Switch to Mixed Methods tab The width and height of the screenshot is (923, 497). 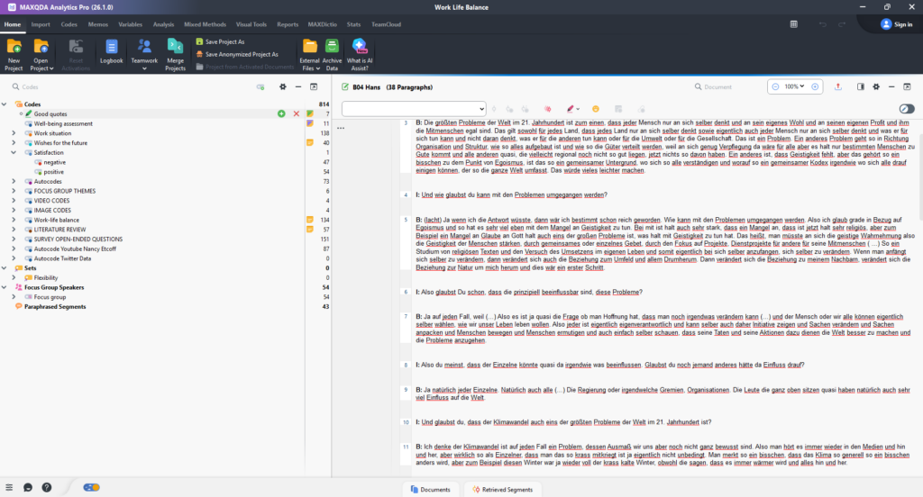pyautogui.click(x=205, y=24)
